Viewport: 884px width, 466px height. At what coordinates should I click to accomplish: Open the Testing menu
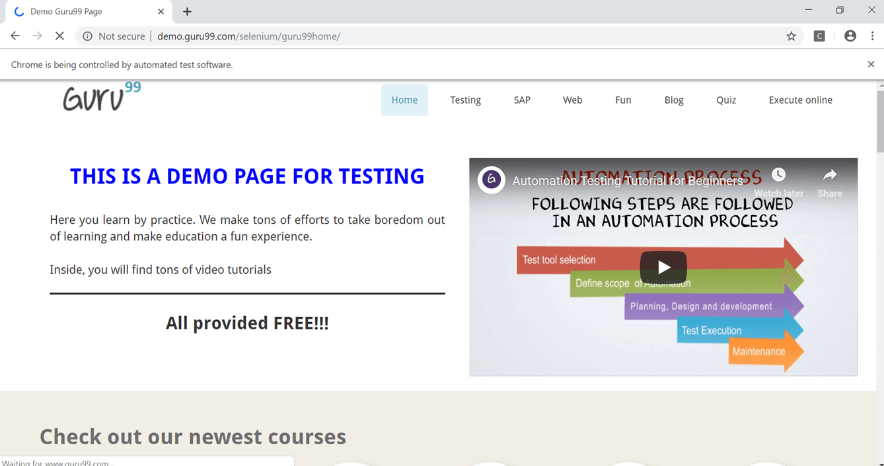pos(465,100)
